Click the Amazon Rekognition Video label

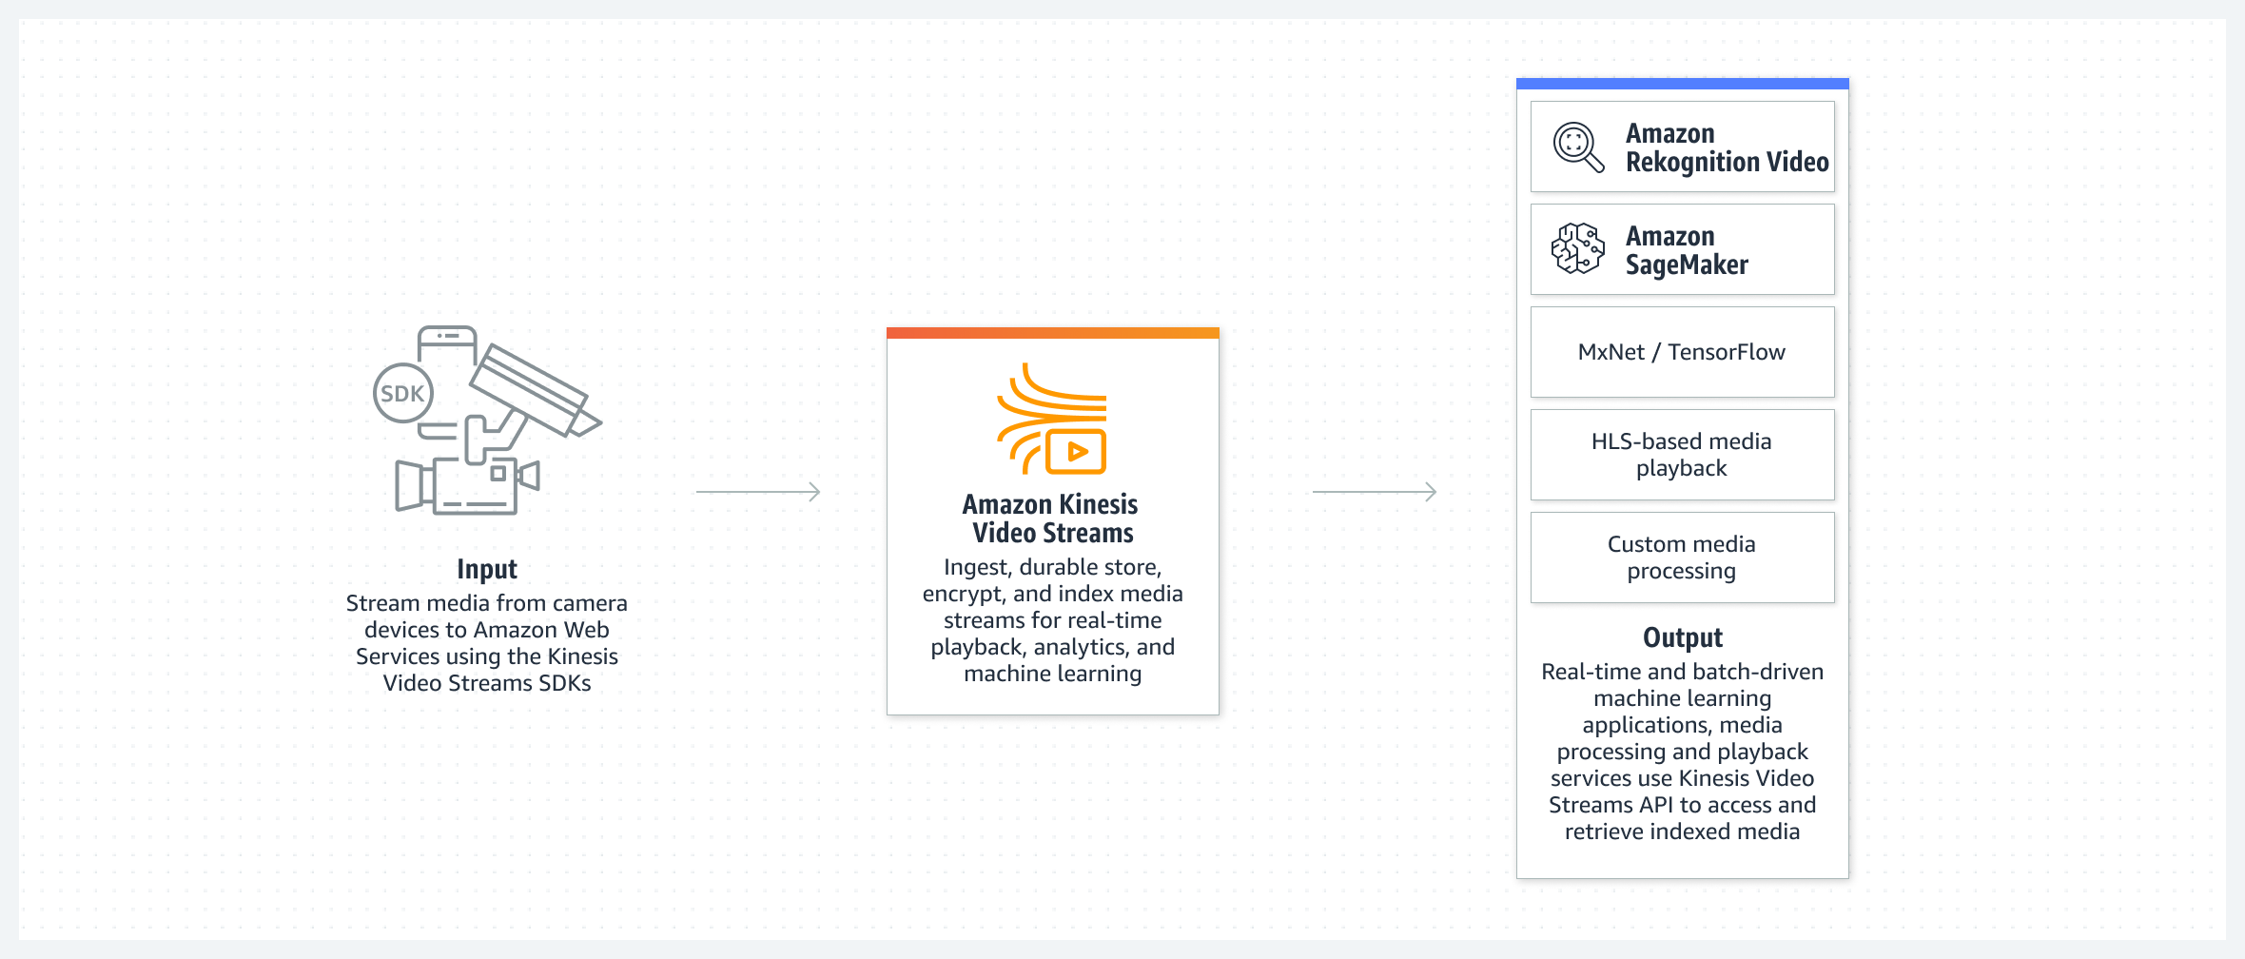(1727, 146)
